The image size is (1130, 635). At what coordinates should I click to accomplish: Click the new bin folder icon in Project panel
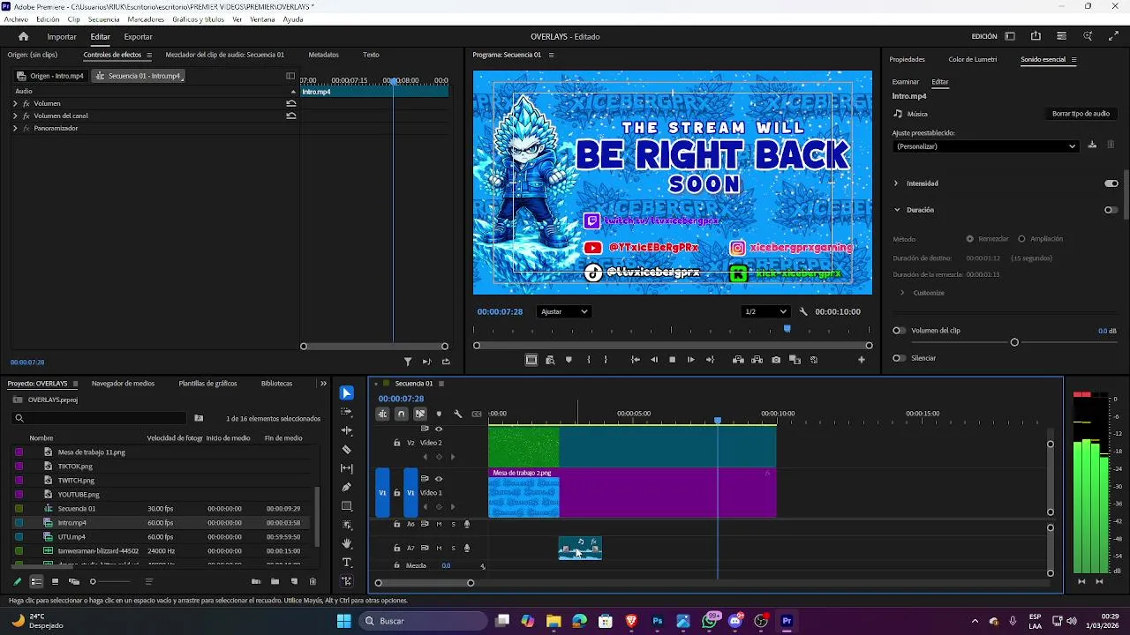[275, 581]
